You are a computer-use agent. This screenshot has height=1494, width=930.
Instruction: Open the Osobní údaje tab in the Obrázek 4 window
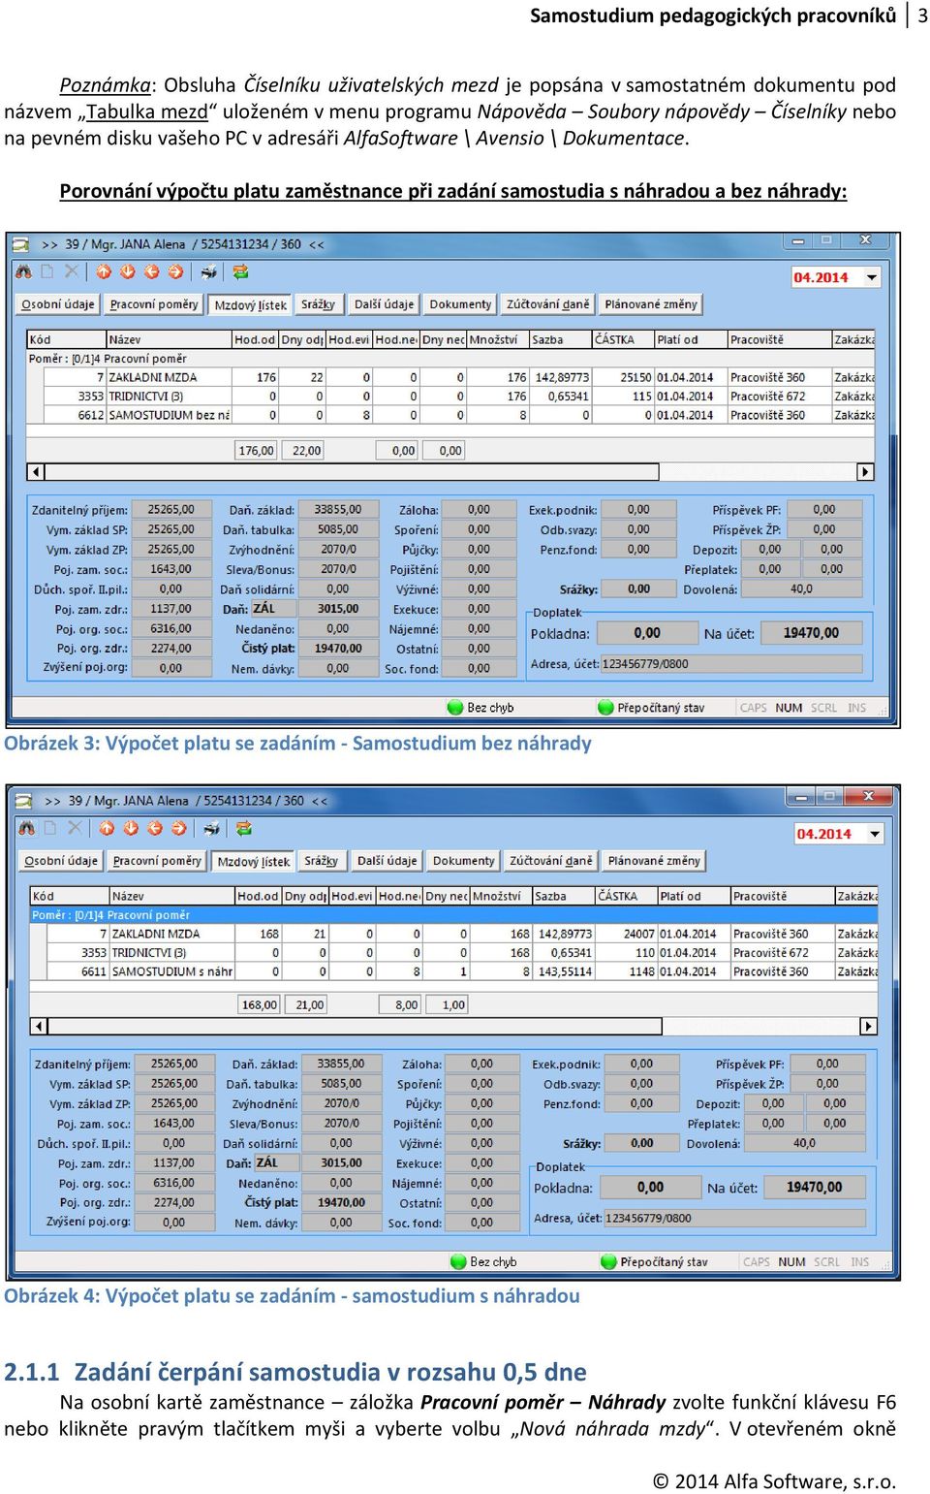coord(61,861)
